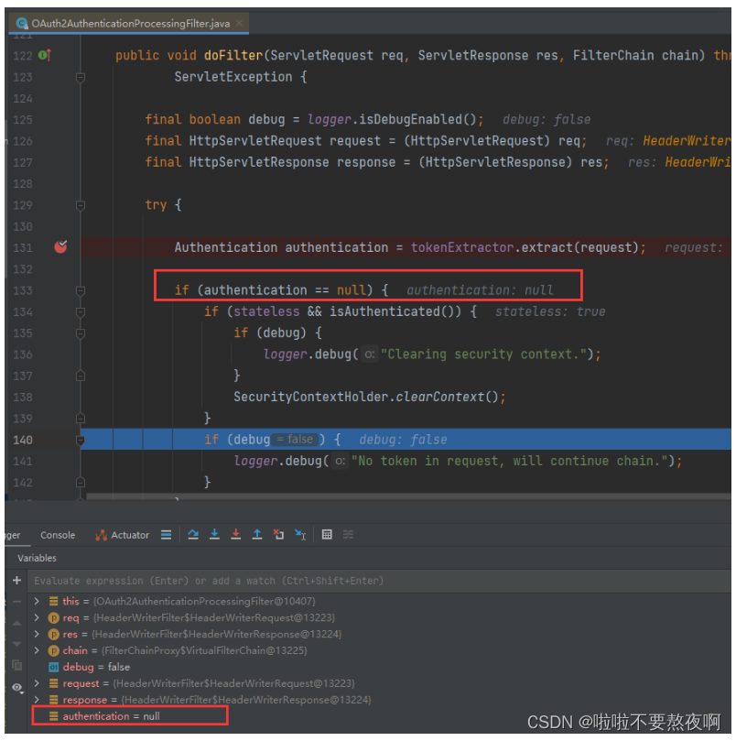The height and width of the screenshot is (741, 736).
Task: Open Evaluate Expression calculator icon
Action: [x=327, y=535]
